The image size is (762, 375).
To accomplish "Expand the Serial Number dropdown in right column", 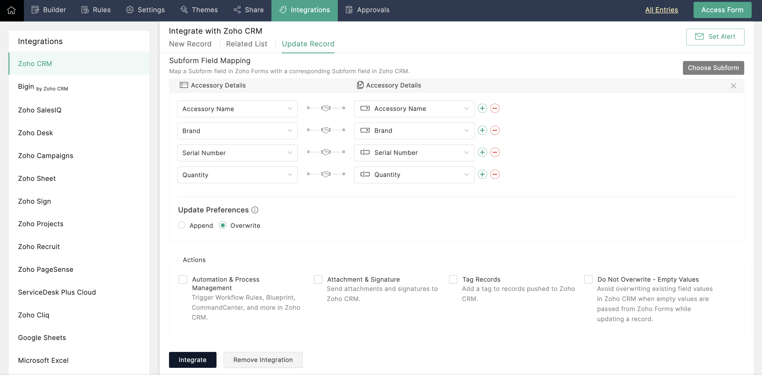I will pos(466,152).
